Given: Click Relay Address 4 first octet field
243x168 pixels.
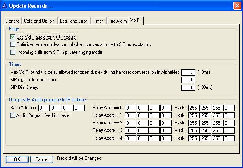Looking at the screenshot, I should pos(130,138).
